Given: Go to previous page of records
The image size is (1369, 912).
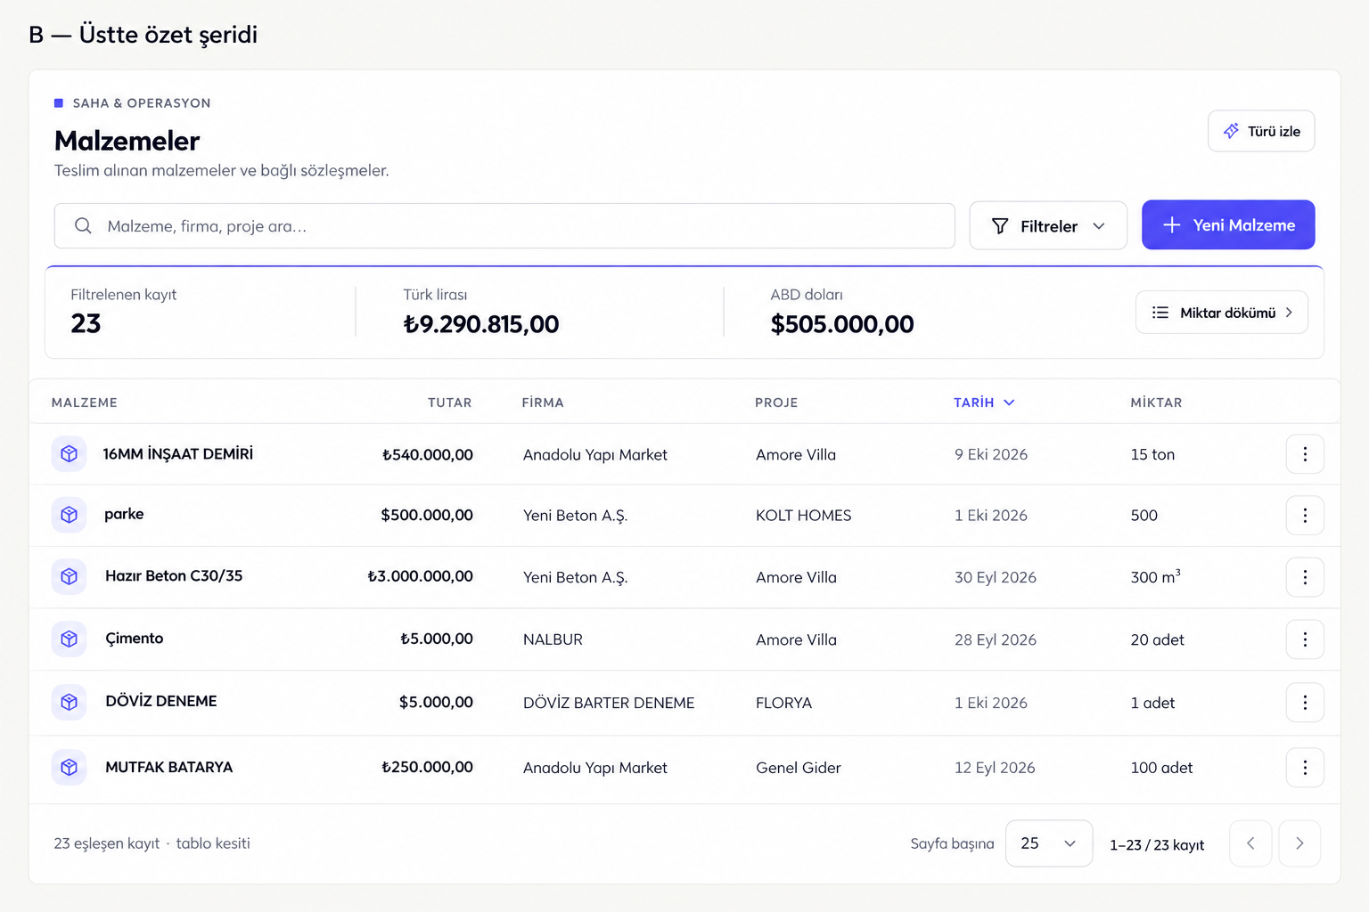Looking at the screenshot, I should point(1250,843).
